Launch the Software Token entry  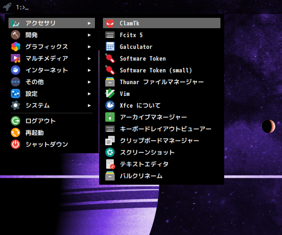(162, 58)
